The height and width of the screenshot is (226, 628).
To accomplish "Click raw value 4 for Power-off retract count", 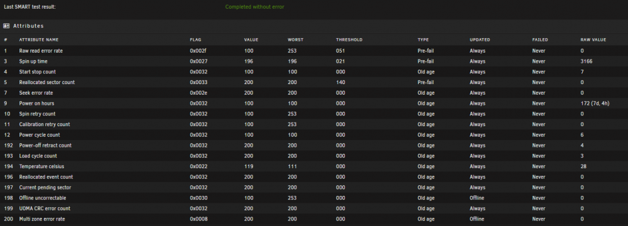I will [582, 145].
